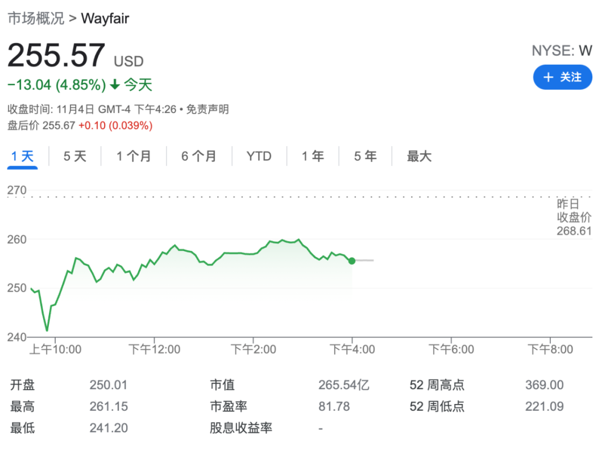Switch to the 1 个月 tab
The width and height of the screenshot is (614, 450).
134,156
